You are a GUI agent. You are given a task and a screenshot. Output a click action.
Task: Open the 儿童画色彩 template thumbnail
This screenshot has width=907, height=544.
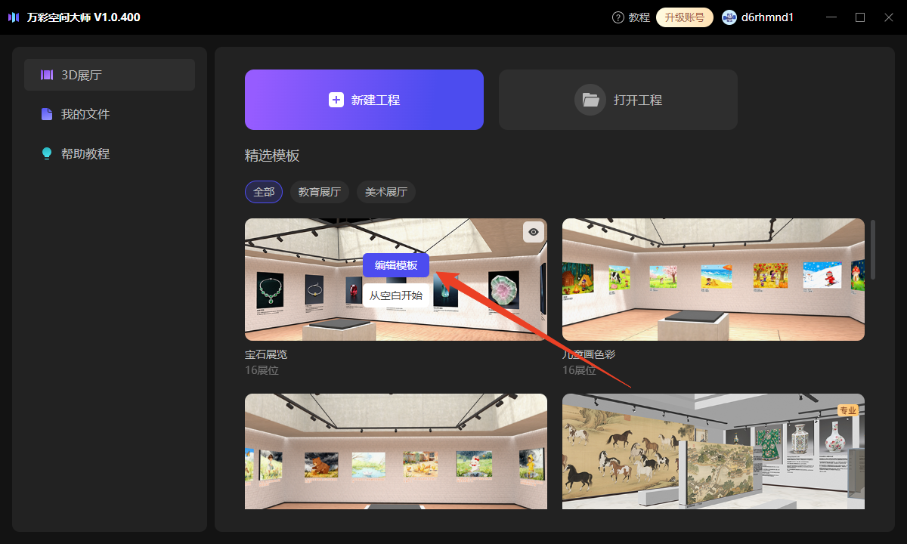coord(713,279)
